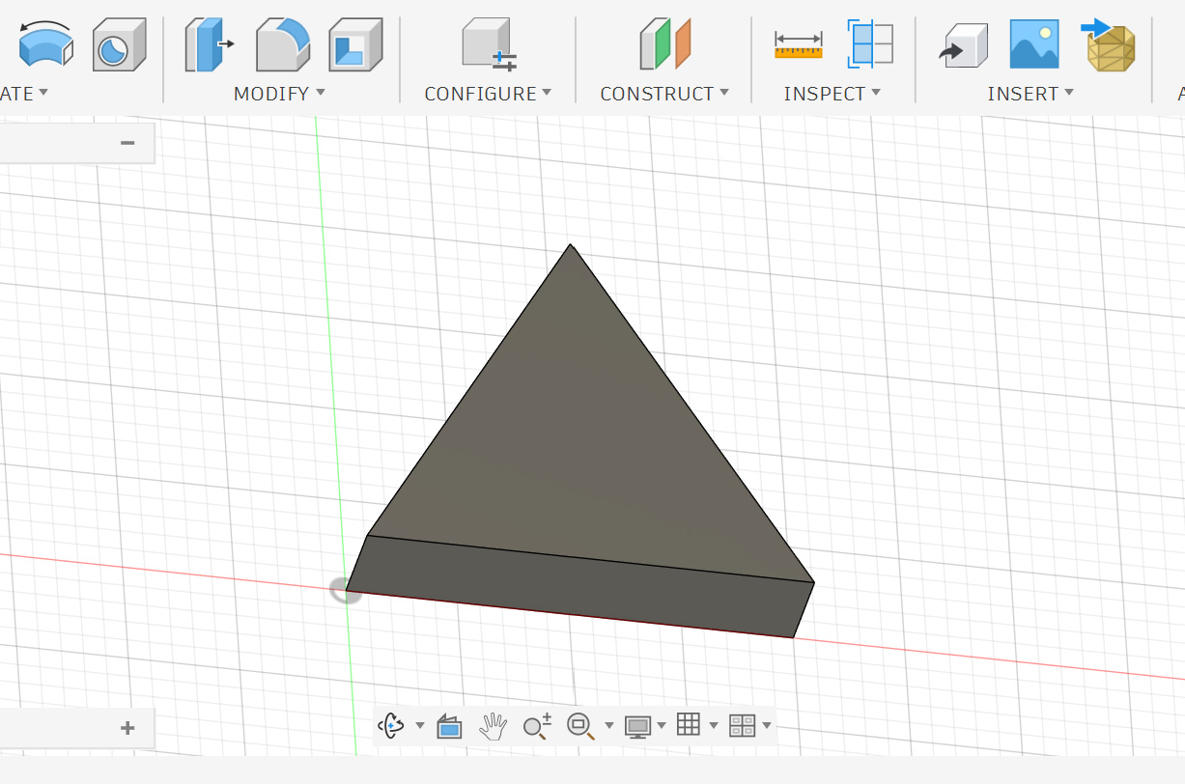
Task: Click the Look At camera icon
Action: point(449,726)
